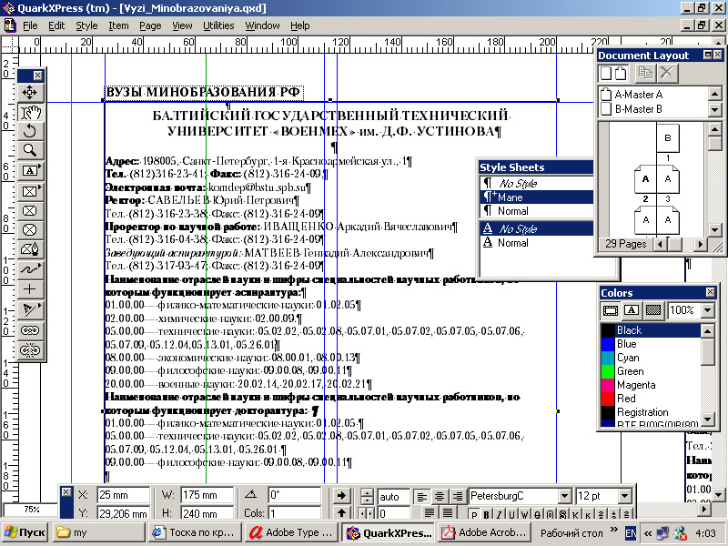The width and height of the screenshot is (728, 546).
Task: Toggle Plain (P) type style
Action: pyautogui.click(x=474, y=514)
